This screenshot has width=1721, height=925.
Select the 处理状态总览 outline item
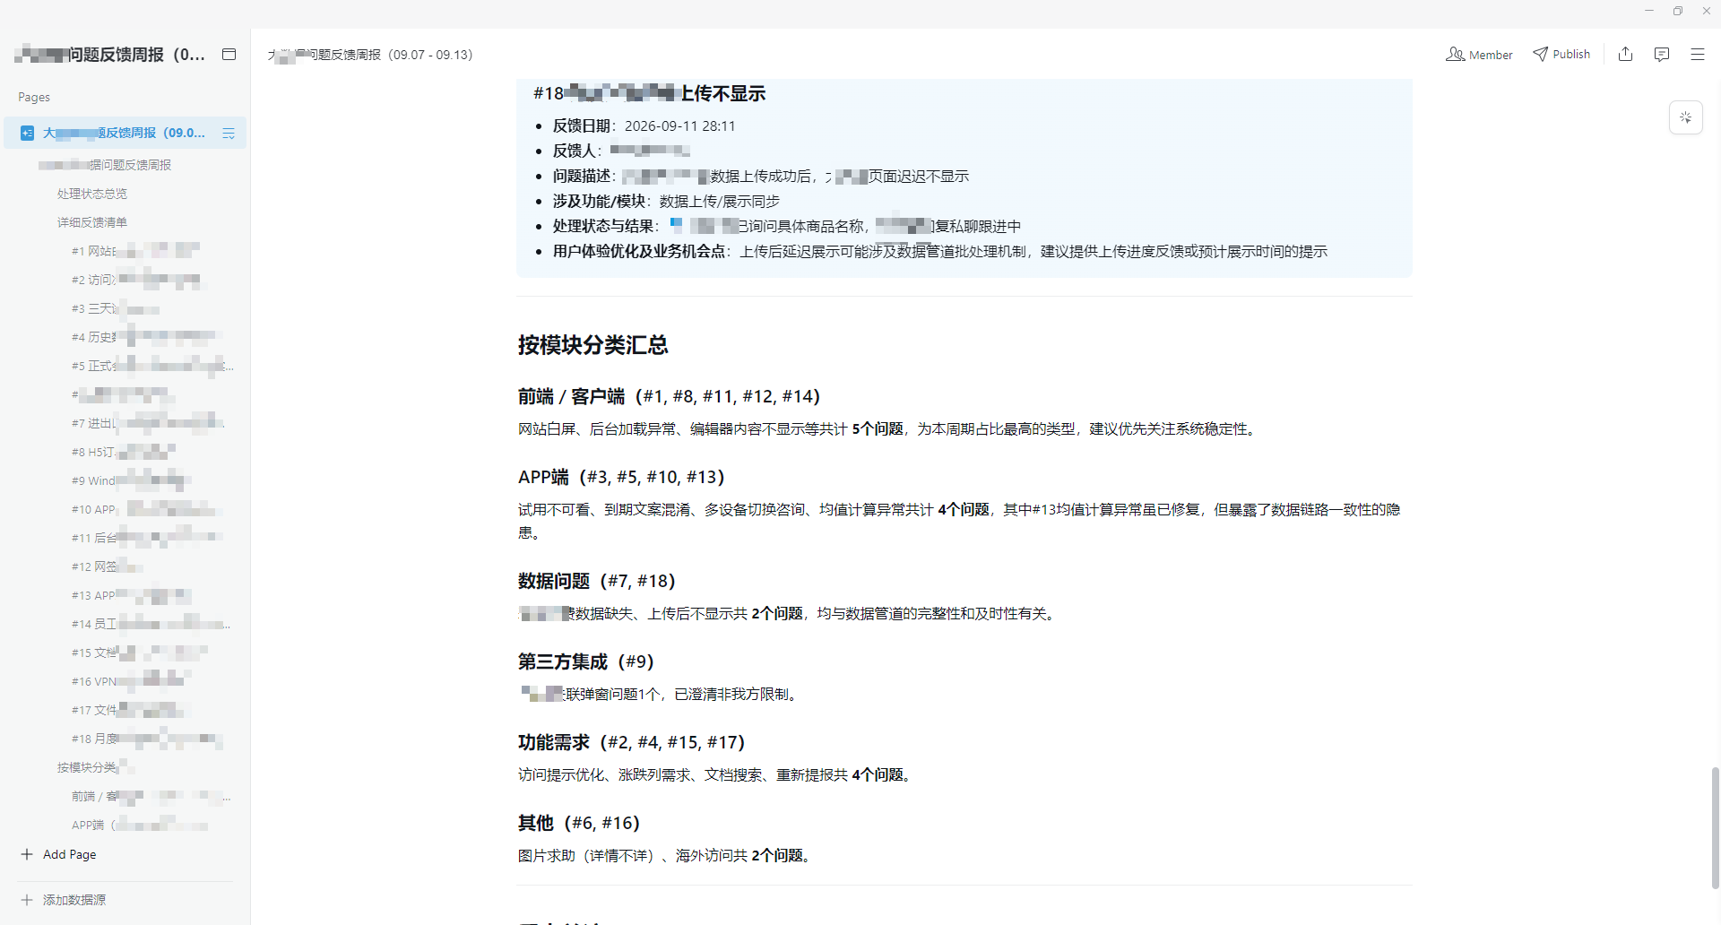(92, 194)
